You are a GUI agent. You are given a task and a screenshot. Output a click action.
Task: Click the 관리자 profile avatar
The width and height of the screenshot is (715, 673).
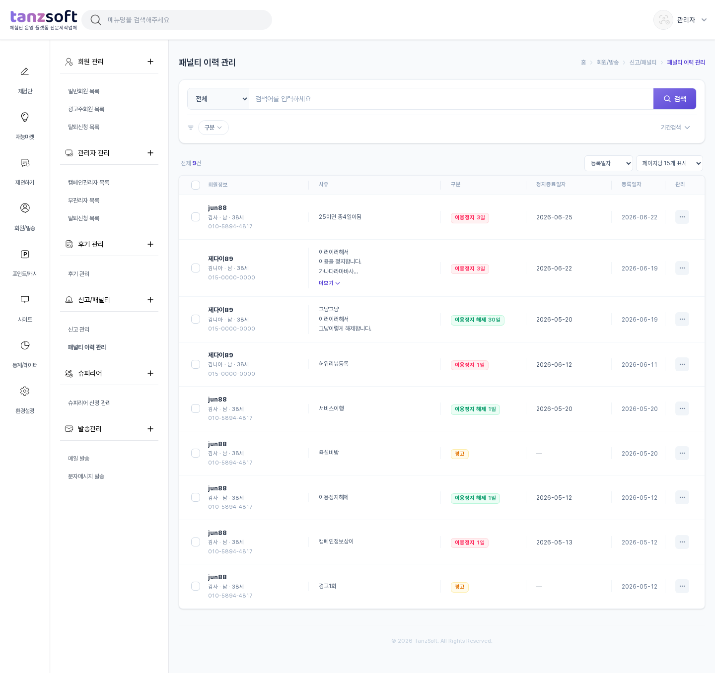click(663, 20)
